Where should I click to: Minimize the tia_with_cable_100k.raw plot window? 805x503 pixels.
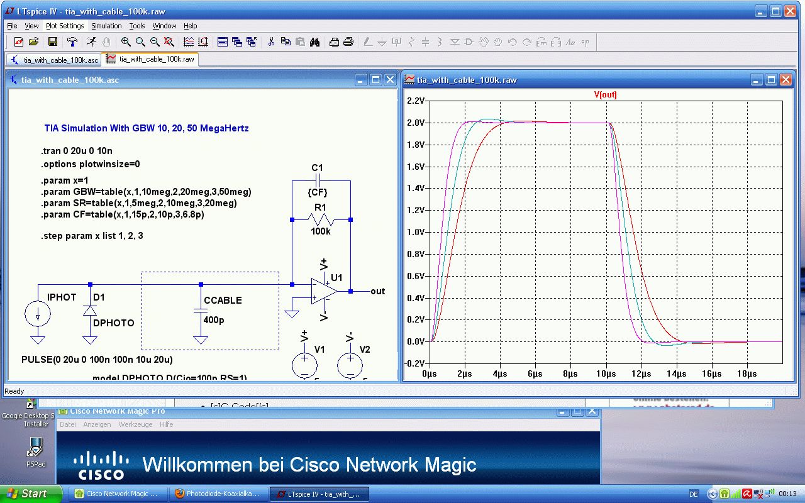point(757,80)
